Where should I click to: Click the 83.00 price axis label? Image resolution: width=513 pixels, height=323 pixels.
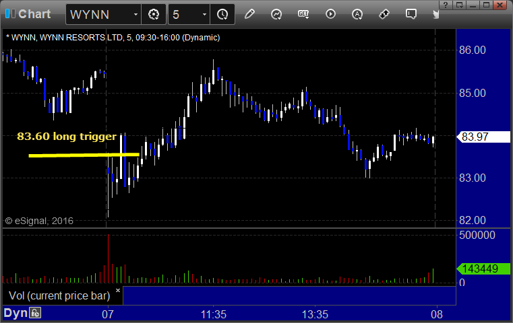tap(473, 178)
